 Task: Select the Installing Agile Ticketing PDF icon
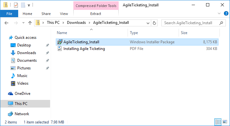(60, 49)
